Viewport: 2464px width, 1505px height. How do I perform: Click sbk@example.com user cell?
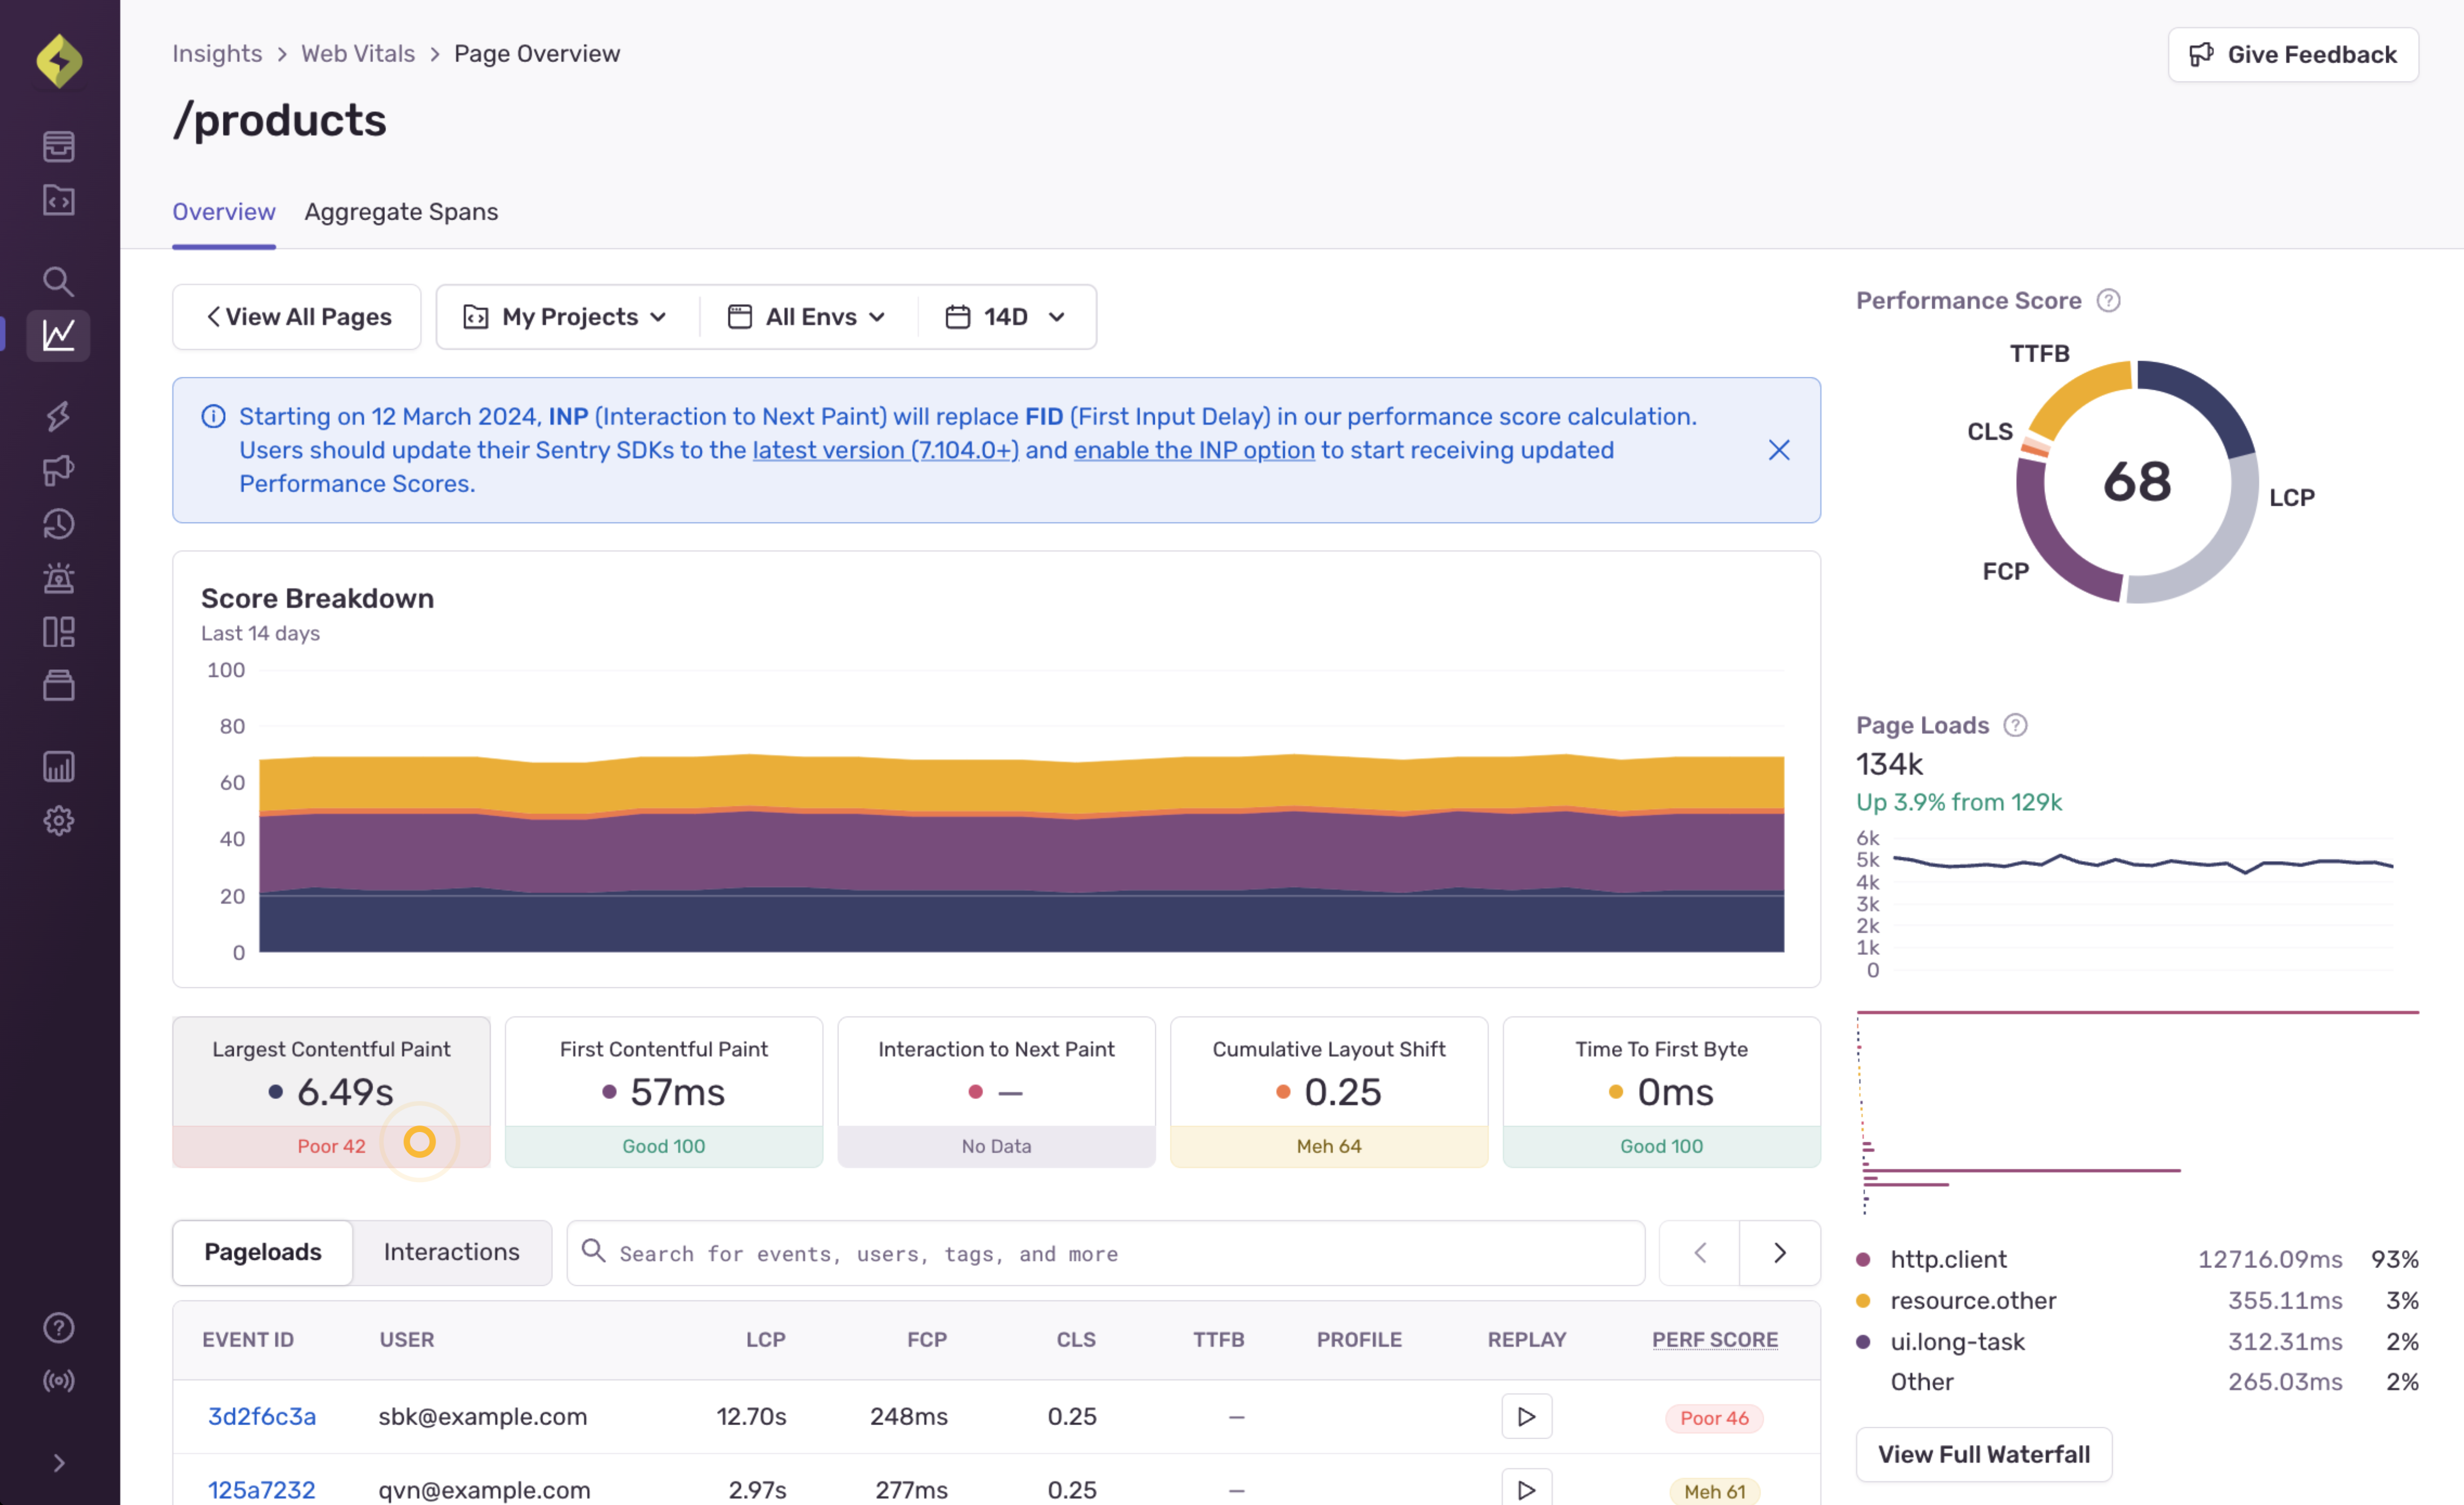pos(482,1417)
